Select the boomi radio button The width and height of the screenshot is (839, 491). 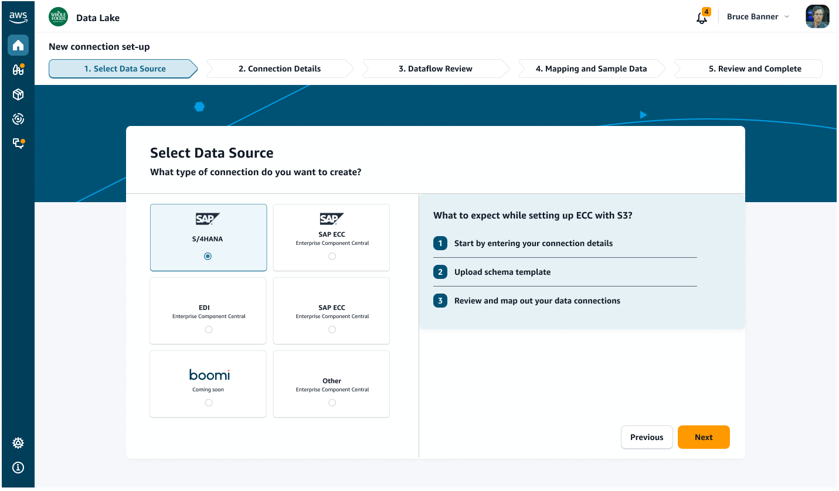(208, 403)
